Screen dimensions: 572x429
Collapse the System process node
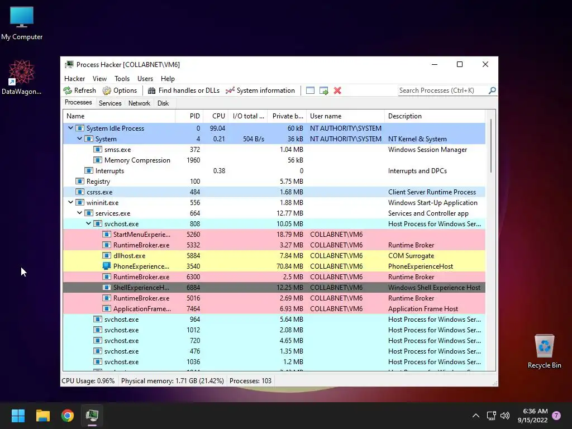point(79,139)
